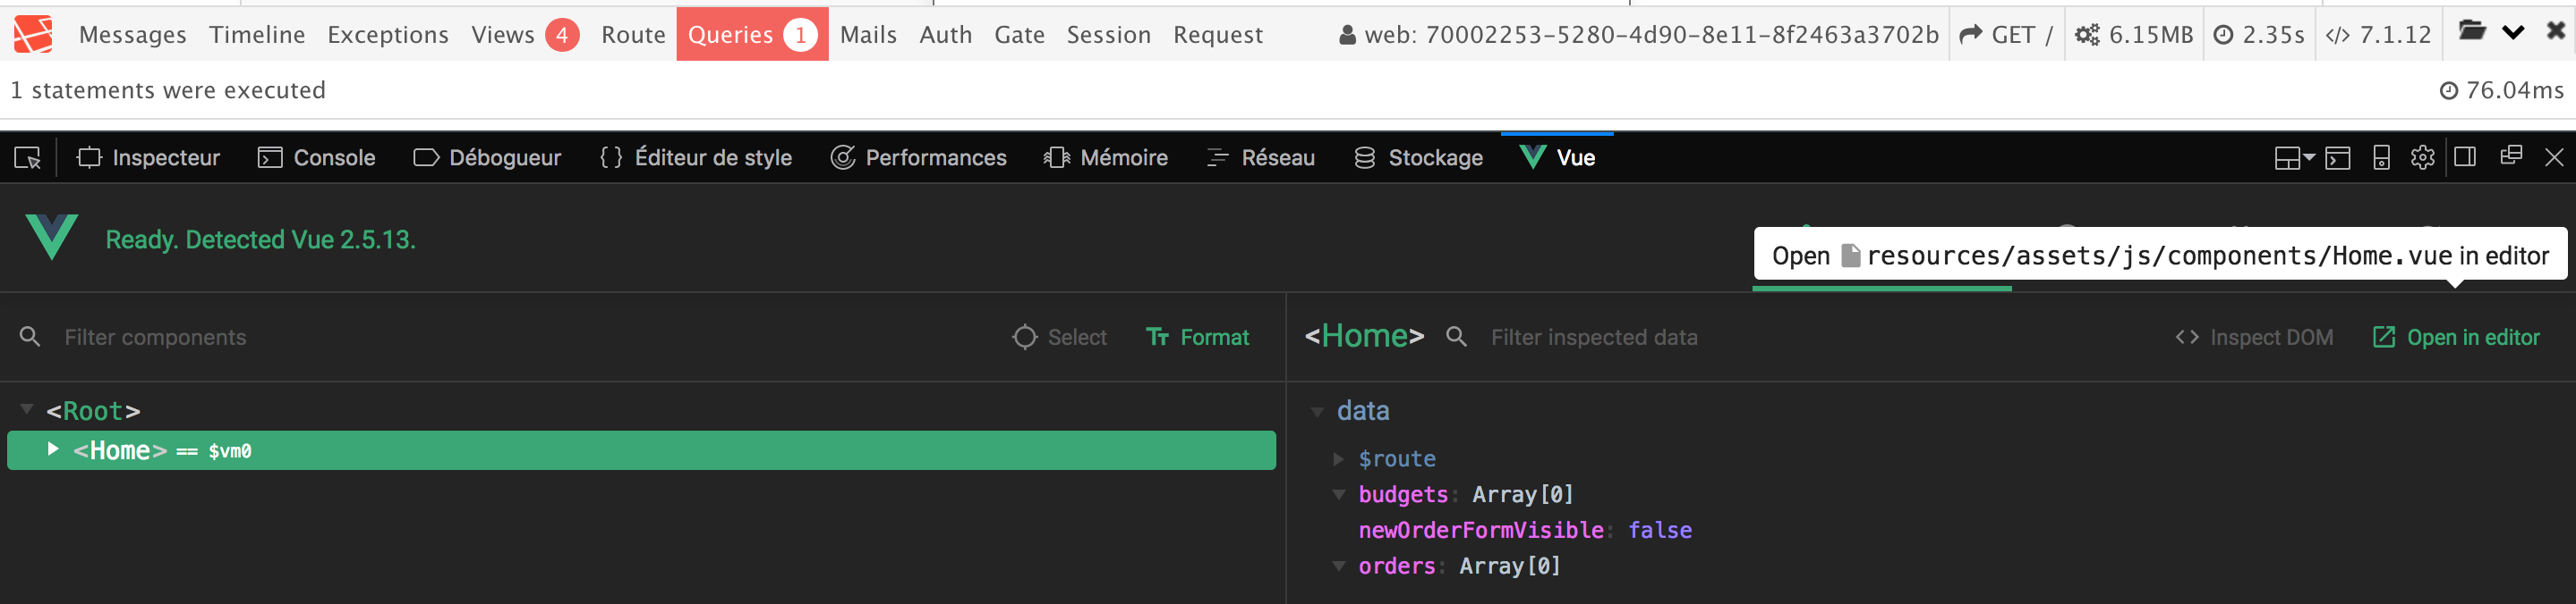Image resolution: width=2576 pixels, height=604 pixels.
Task: Open devtools in separate window icon
Action: 2511,155
